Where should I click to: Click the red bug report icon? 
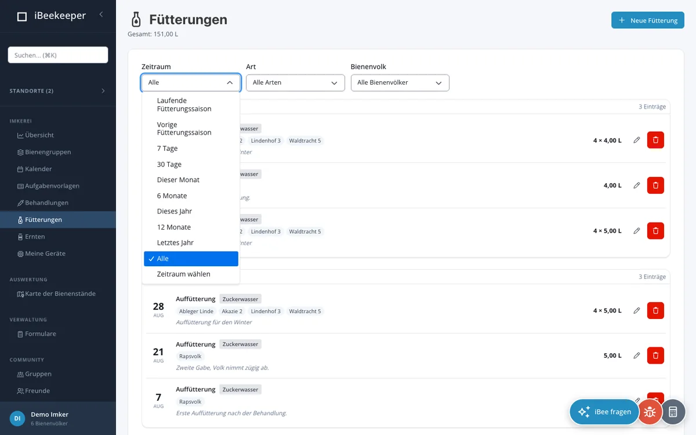click(x=650, y=412)
